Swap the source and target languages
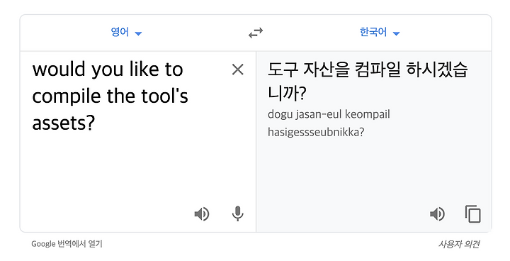 [x=256, y=33]
